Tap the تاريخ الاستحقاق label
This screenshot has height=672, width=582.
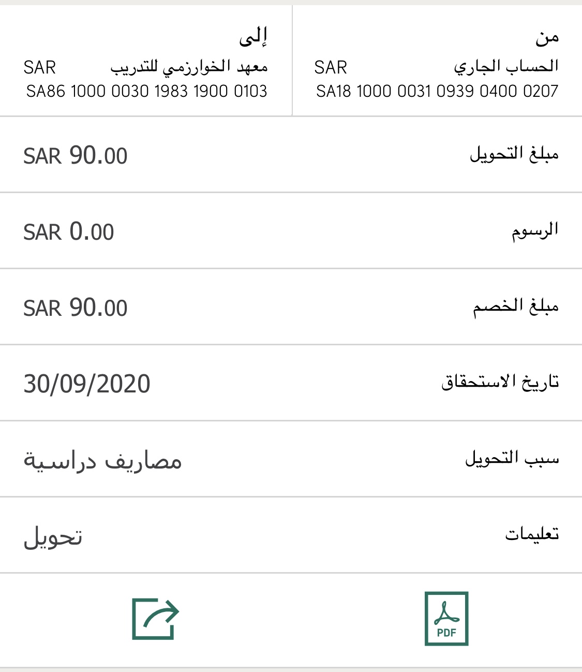(500, 382)
